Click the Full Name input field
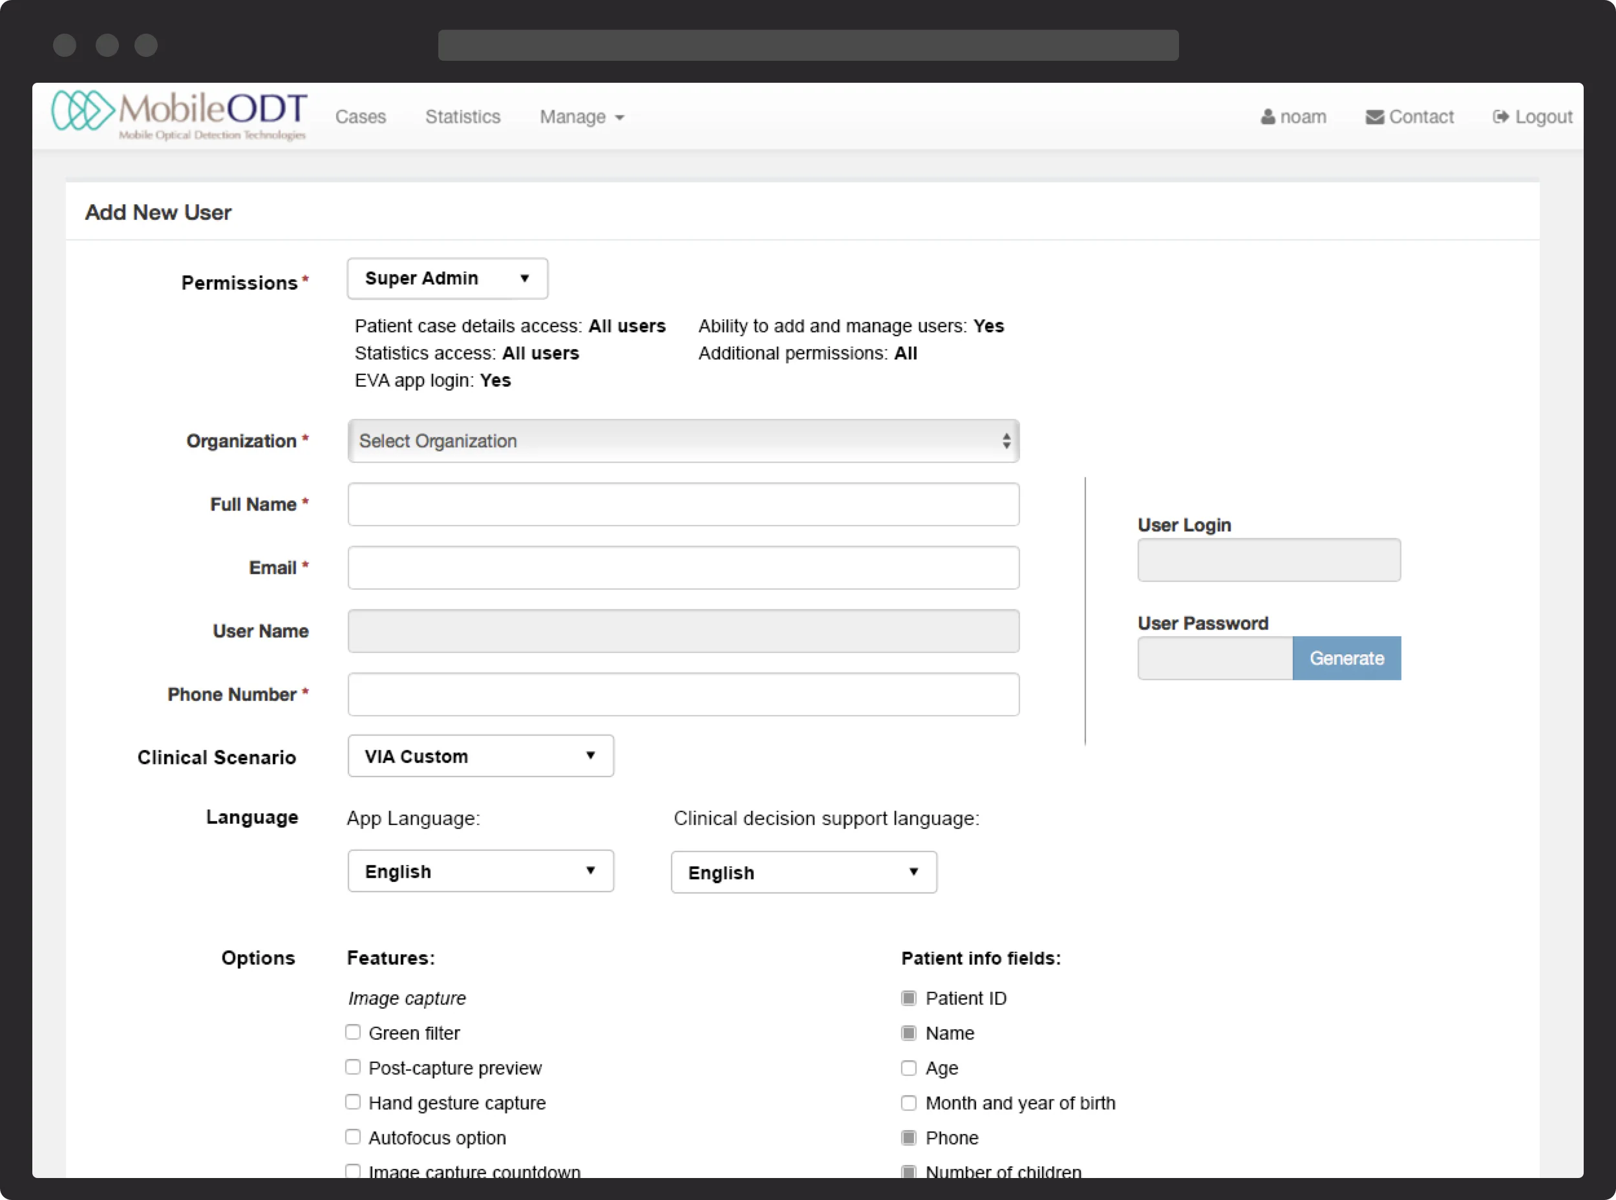This screenshot has height=1200, width=1616. point(683,504)
